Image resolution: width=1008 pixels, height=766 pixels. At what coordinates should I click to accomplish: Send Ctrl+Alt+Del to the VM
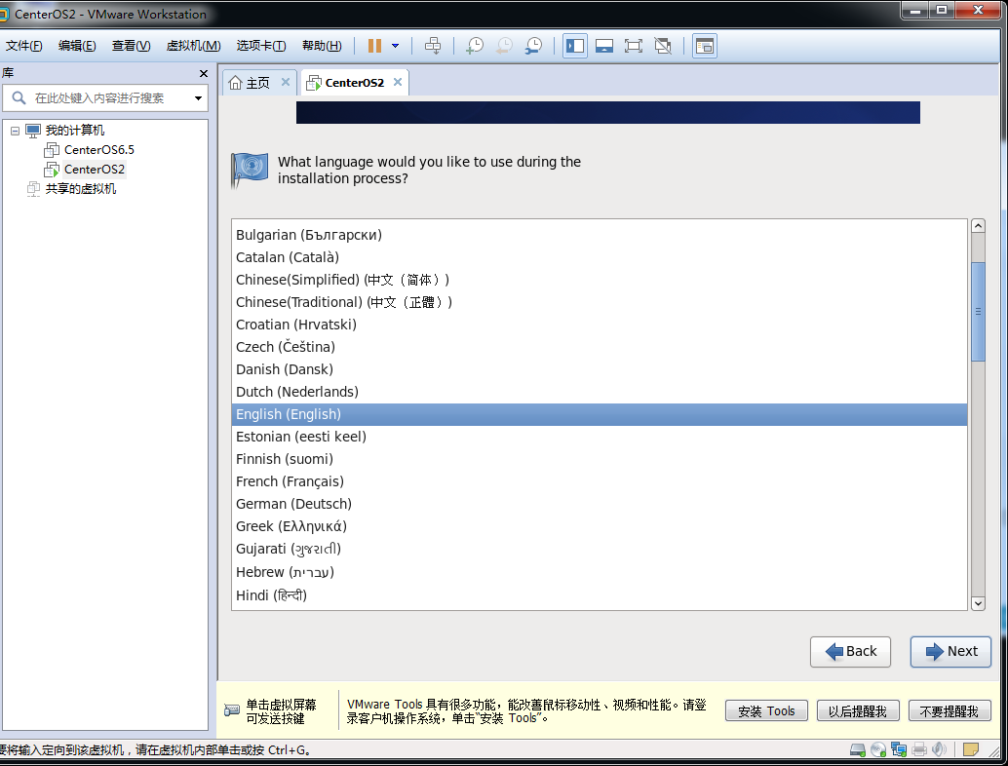(433, 46)
